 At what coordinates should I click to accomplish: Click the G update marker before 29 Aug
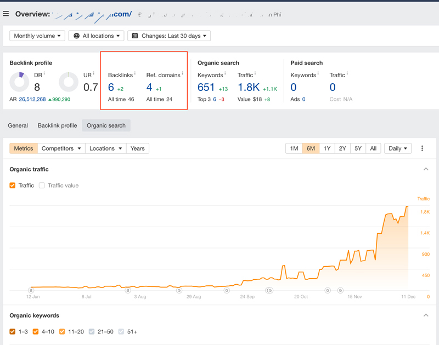pyautogui.click(x=179, y=291)
